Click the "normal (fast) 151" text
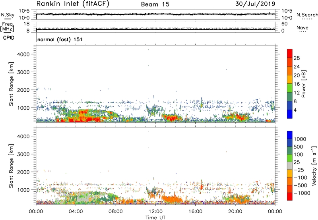This screenshot has height=220, width=318. click(60, 39)
